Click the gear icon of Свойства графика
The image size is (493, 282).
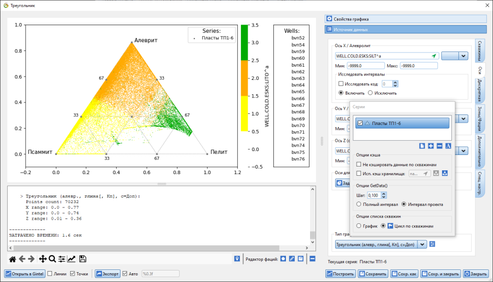click(x=329, y=19)
